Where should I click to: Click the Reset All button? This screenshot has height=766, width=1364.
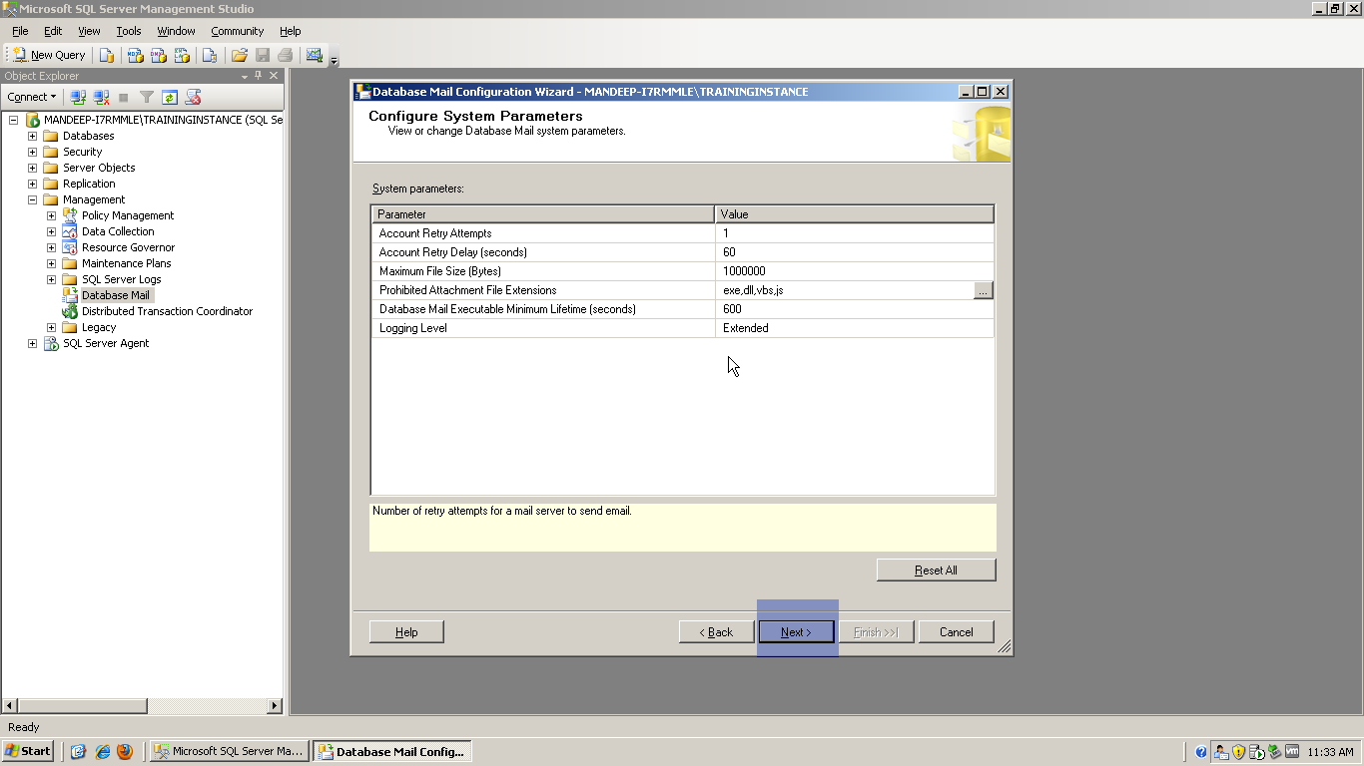pyautogui.click(x=936, y=571)
